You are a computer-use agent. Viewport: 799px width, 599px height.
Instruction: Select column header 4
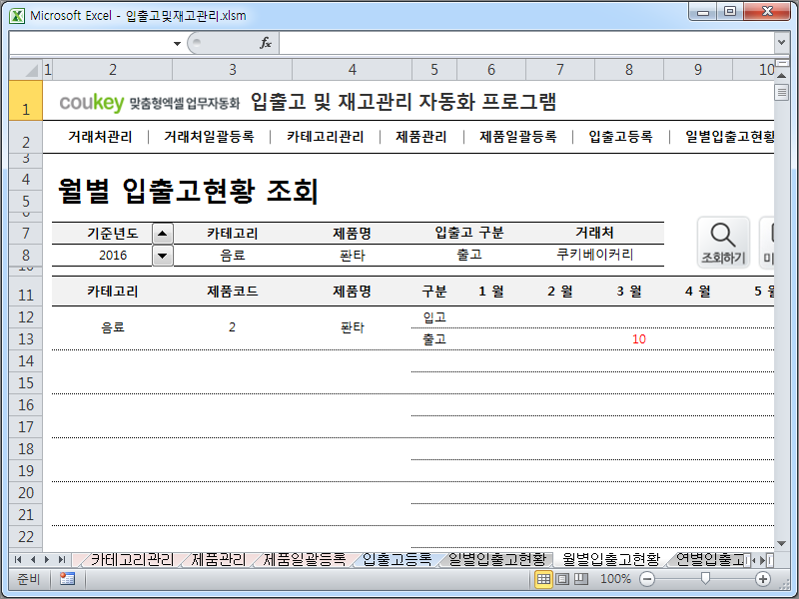[353, 70]
